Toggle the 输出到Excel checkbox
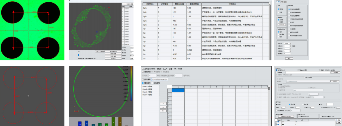 click(277, 70)
